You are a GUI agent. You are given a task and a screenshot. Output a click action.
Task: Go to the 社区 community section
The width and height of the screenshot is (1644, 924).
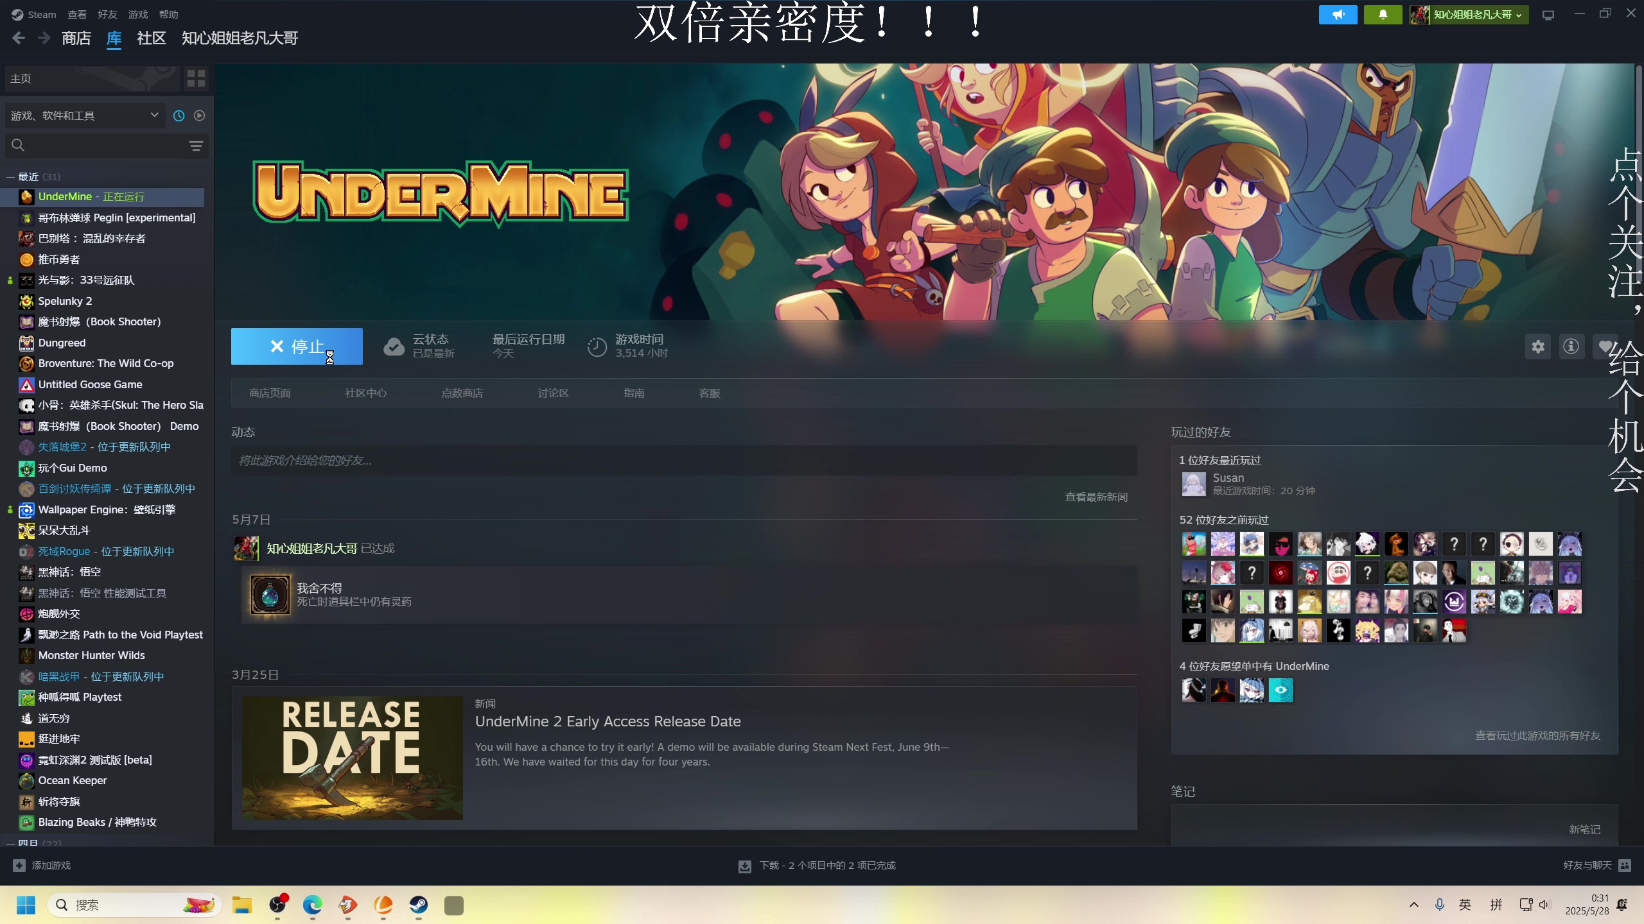(152, 38)
